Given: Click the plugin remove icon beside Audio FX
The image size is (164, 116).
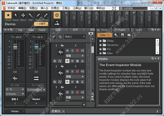Looking at the screenshot, I should coord(116,35).
